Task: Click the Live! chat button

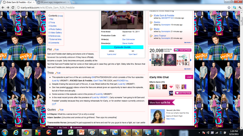Action: point(189,77)
